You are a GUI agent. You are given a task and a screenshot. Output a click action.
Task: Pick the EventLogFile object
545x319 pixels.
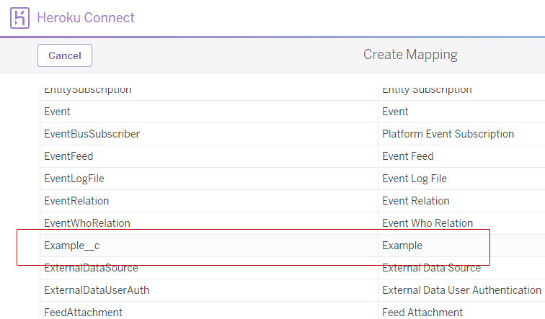(74, 179)
